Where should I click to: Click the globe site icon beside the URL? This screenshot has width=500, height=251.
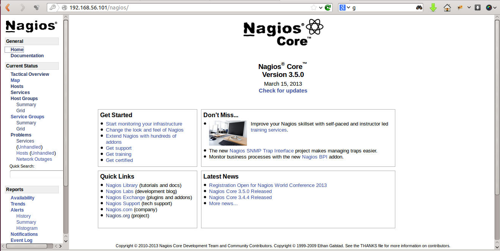[x=64, y=8]
